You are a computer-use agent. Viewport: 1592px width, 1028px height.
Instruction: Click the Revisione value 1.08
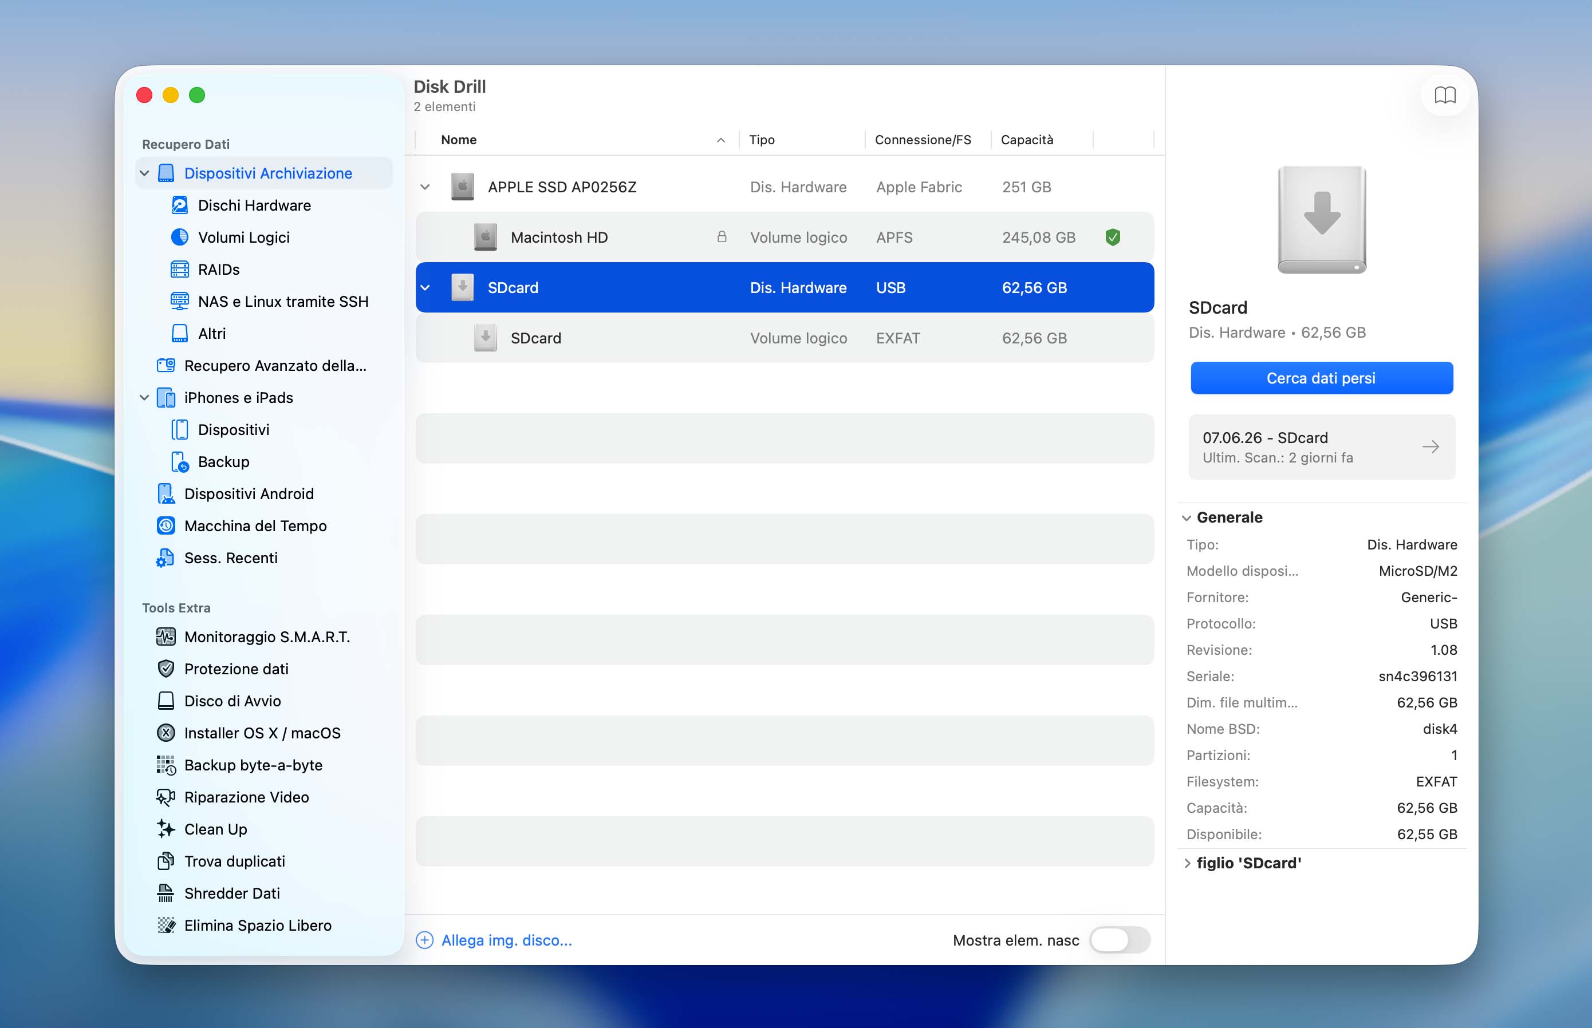(1444, 650)
